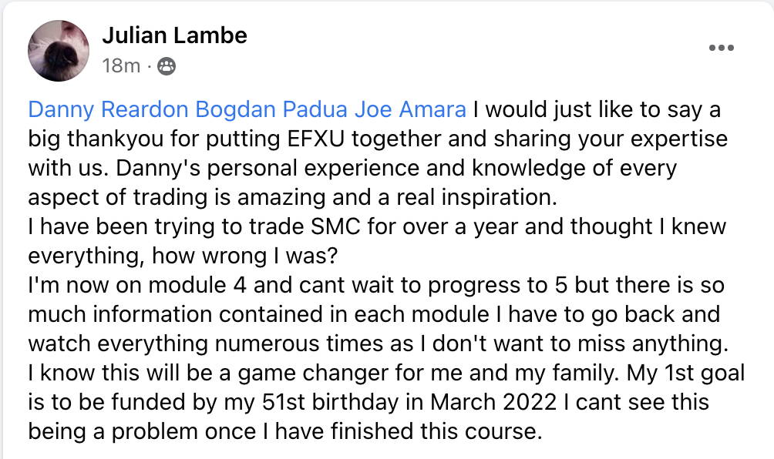
Task: Click the text March 2022
Action: point(493,402)
